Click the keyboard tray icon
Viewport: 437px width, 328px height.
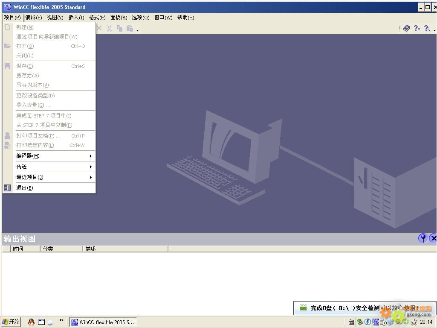(351, 322)
